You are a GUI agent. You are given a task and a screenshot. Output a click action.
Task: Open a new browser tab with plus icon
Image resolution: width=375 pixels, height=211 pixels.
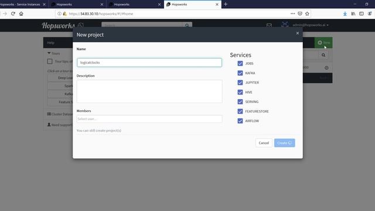[x=226, y=4]
